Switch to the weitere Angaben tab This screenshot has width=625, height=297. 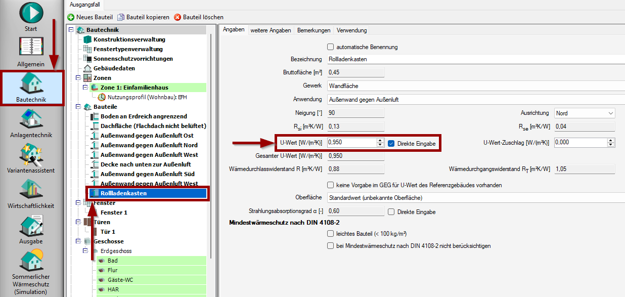[x=271, y=30]
